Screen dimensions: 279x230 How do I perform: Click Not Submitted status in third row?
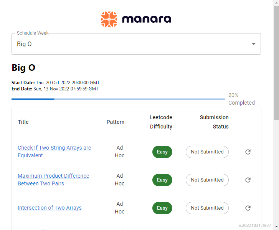(x=207, y=208)
